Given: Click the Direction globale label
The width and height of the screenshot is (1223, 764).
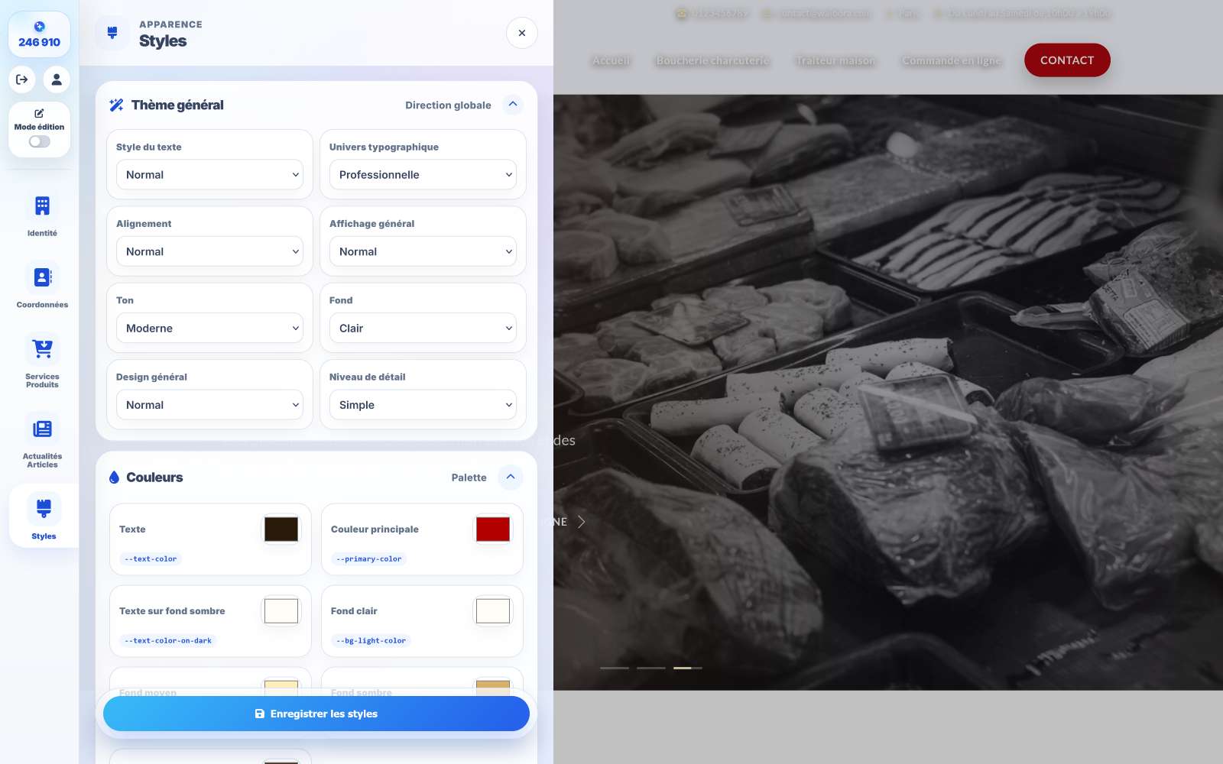Looking at the screenshot, I should point(448,105).
